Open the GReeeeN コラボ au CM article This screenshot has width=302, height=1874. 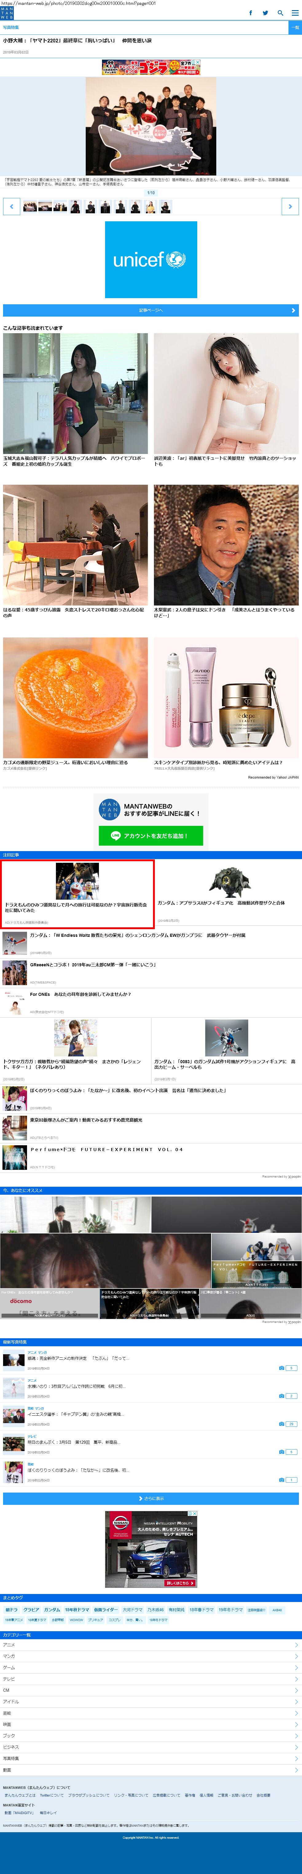point(151,972)
